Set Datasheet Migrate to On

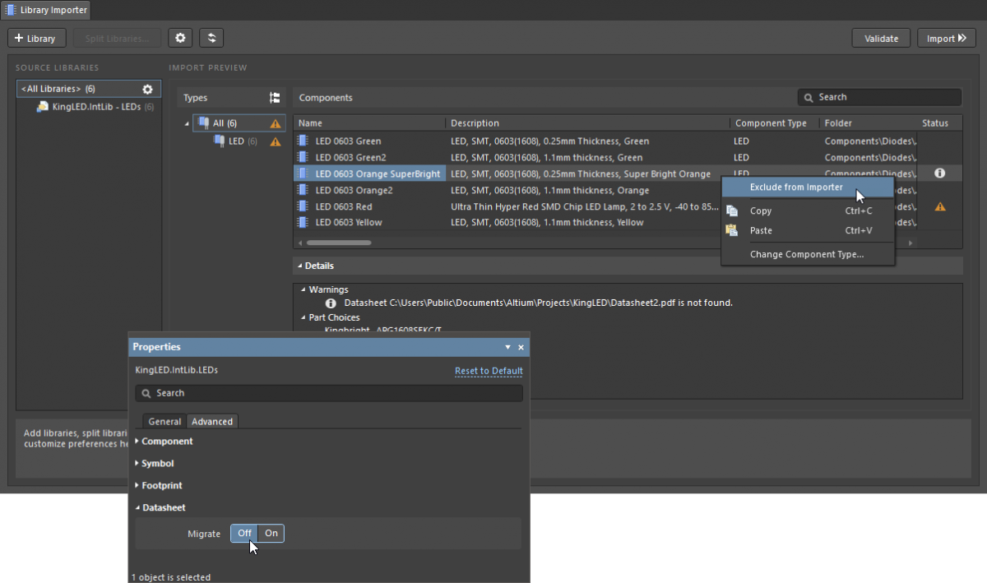click(x=271, y=533)
